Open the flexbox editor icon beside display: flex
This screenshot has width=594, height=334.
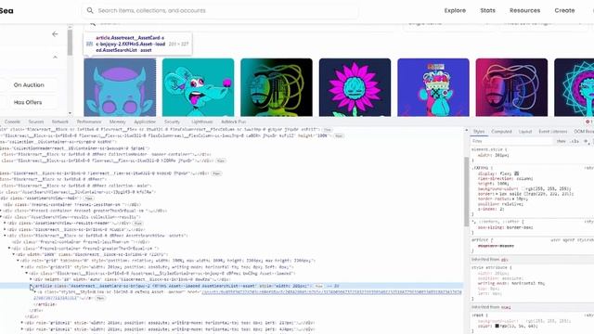click(517, 173)
